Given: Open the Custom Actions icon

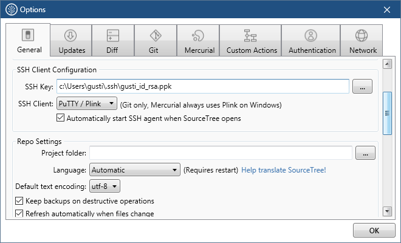Looking at the screenshot, I should (x=250, y=35).
